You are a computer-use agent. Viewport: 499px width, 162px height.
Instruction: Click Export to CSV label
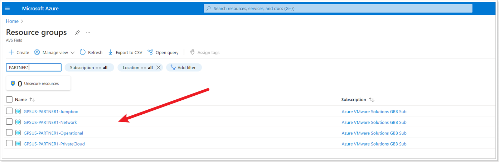click(x=129, y=53)
